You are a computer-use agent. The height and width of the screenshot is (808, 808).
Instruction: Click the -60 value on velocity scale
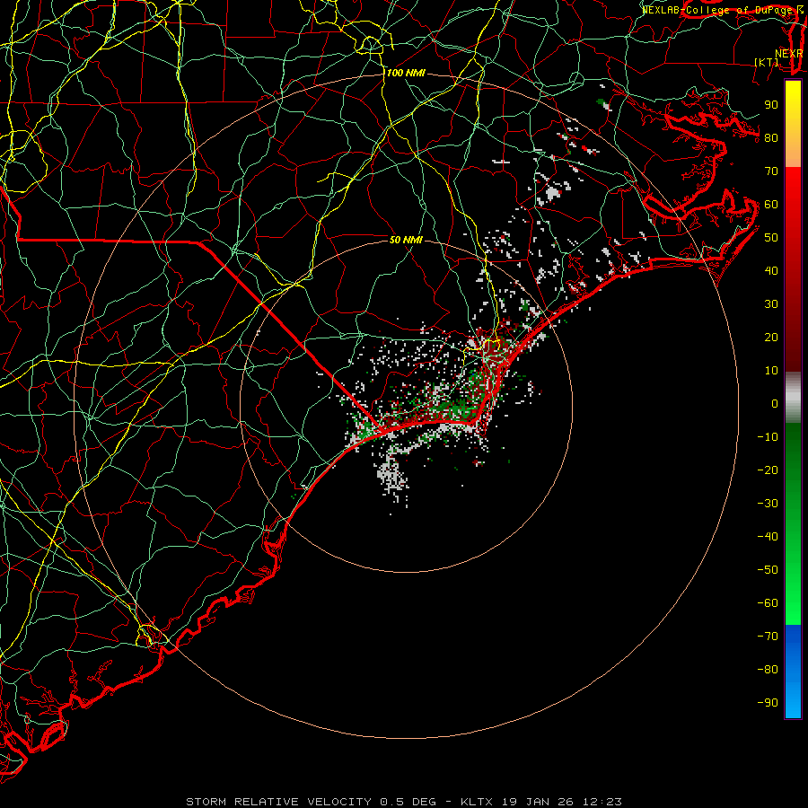tap(768, 603)
